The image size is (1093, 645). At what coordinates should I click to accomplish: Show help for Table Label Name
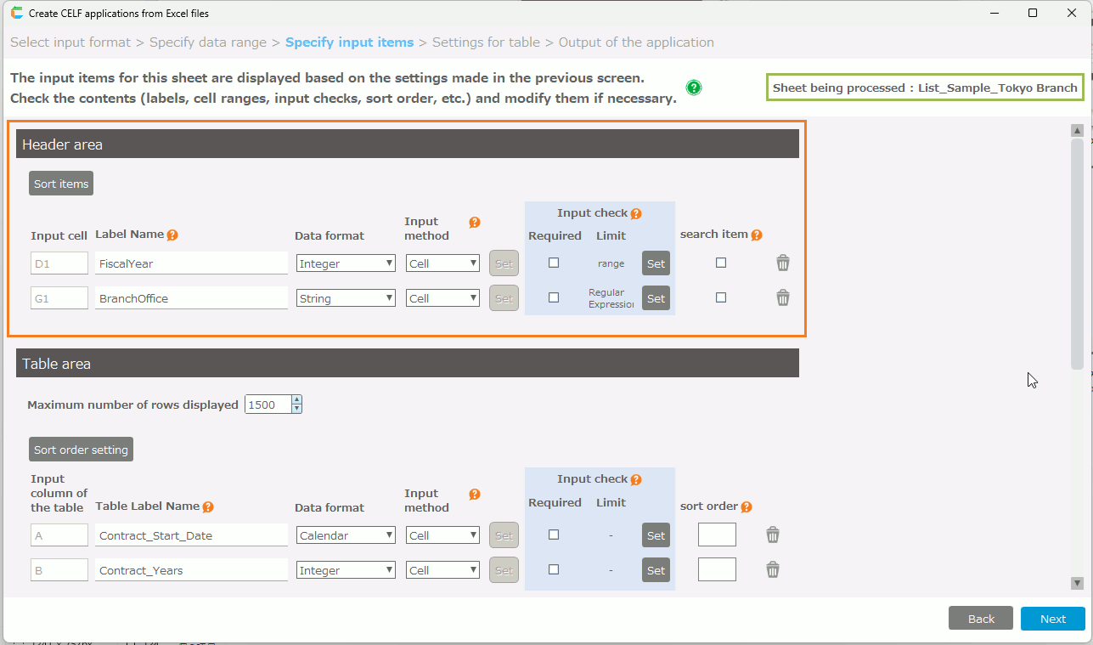tap(208, 507)
